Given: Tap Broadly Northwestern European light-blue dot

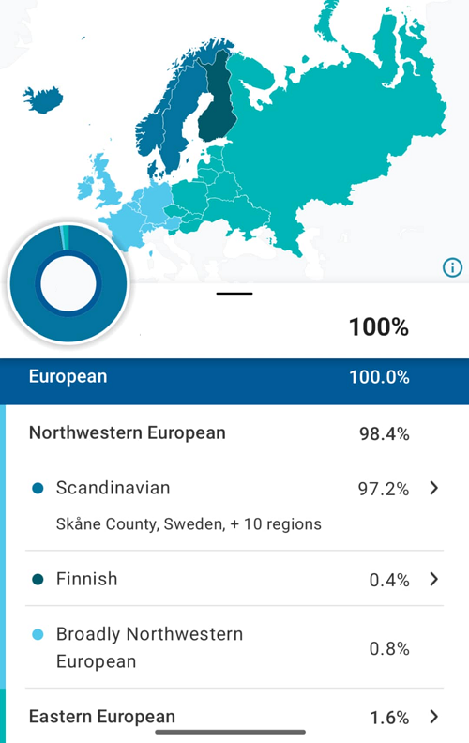Looking at the screenshot, I should pyautogui.click(x=38, y=634).
